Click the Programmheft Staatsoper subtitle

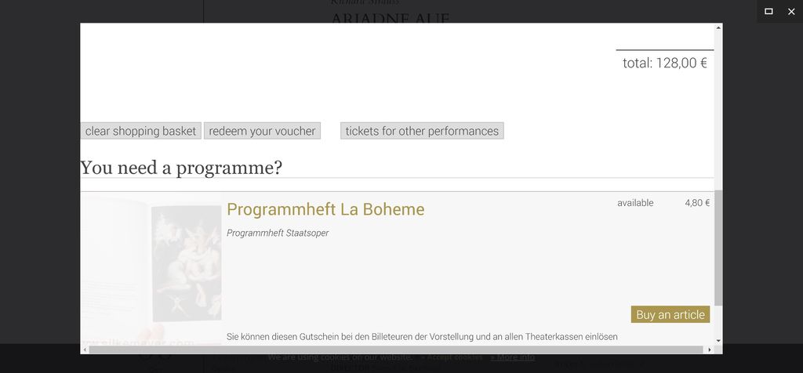coord(278,234)
